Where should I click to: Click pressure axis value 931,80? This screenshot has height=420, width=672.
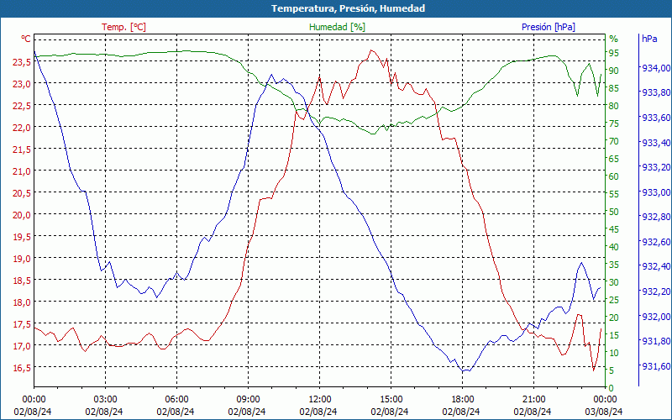656,342
